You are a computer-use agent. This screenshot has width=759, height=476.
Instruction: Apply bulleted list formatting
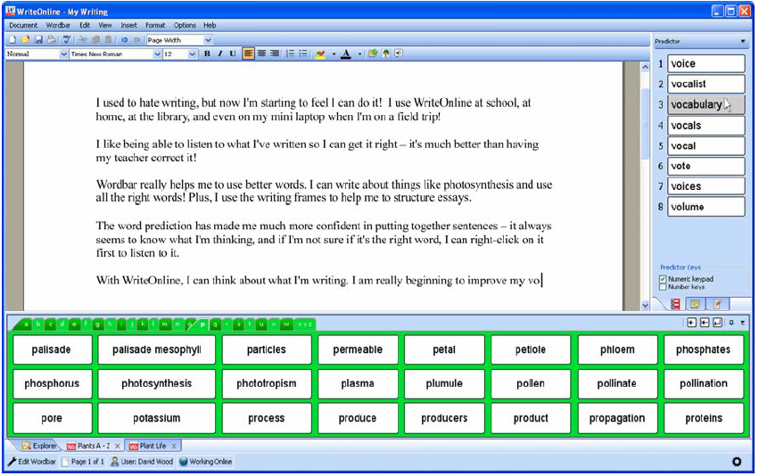pyautogui.click(x=303, y=53)
